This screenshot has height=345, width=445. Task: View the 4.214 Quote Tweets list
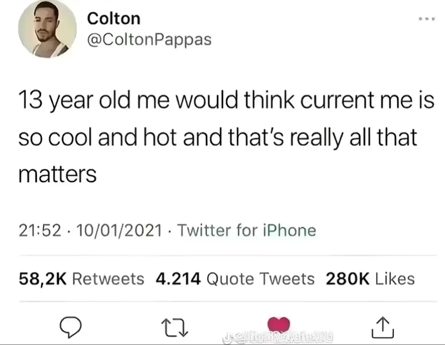[x=235, y=279]
